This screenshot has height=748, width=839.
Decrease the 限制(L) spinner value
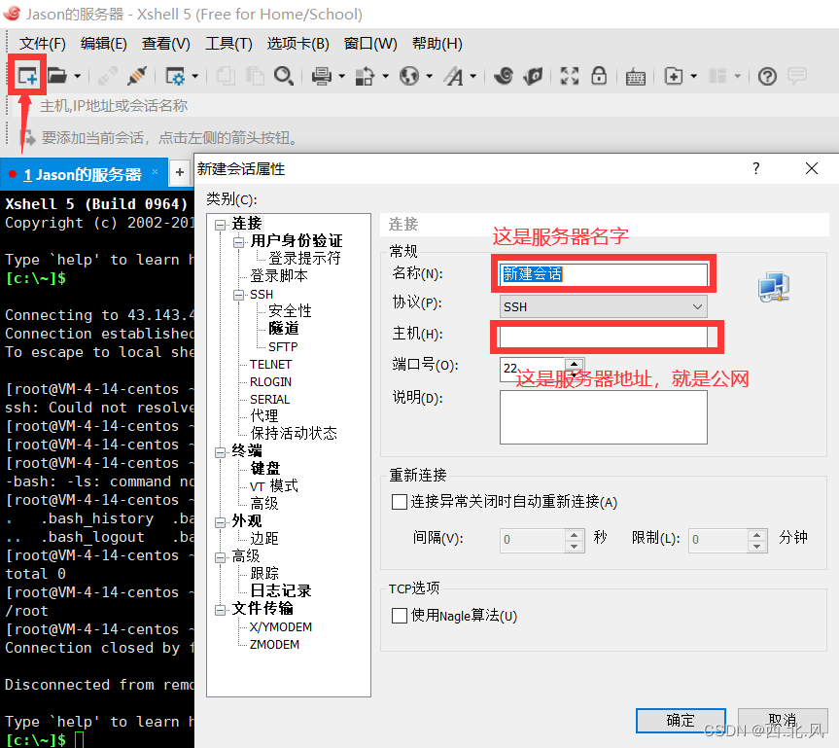click(x=756, y=546)
